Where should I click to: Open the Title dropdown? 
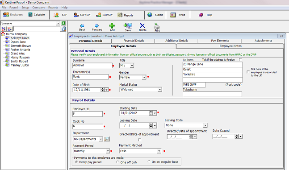(132, 66)
